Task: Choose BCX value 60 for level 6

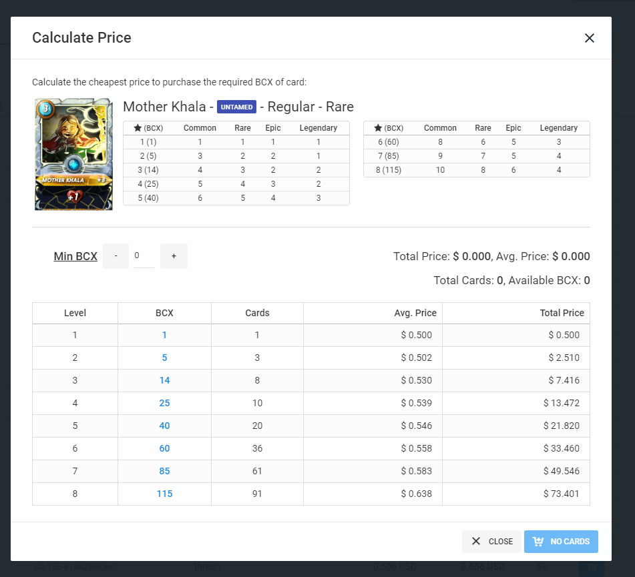Action: pos(164,449)
